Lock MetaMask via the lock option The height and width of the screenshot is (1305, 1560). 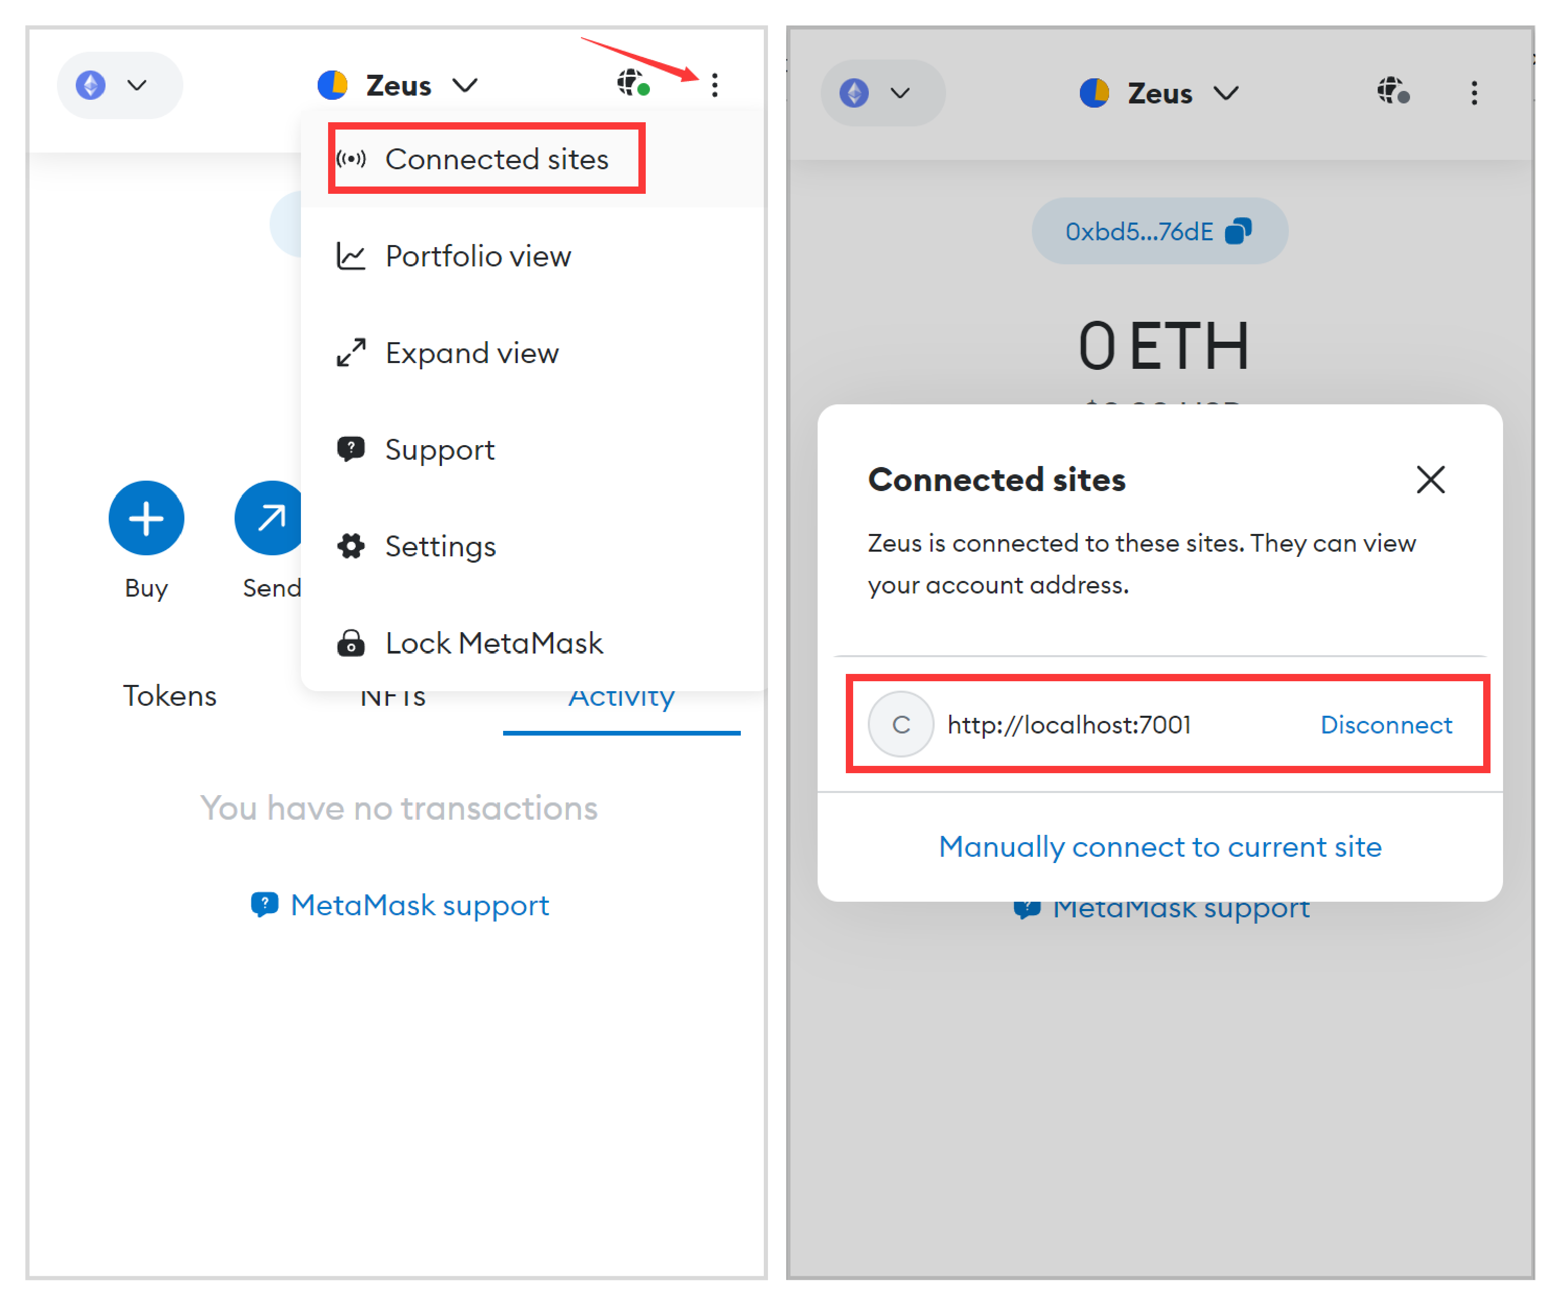(x=493, y=643)
